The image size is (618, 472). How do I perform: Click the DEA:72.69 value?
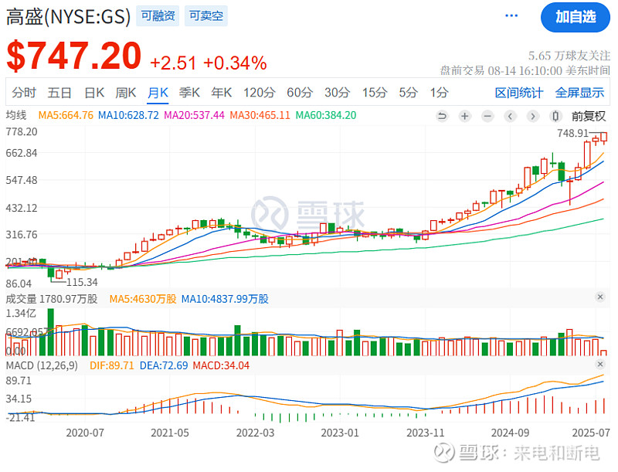click(164, 365)
